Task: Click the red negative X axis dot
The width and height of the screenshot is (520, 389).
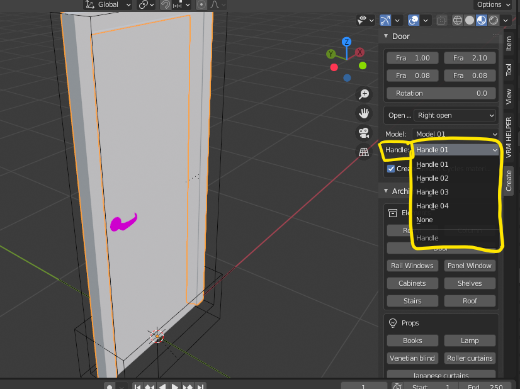Action: click(x=334, y=67)
